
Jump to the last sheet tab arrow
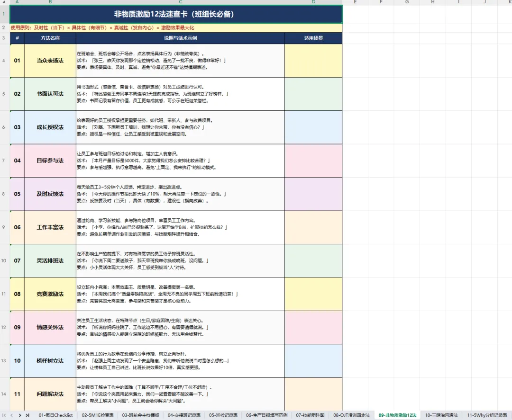27,415
